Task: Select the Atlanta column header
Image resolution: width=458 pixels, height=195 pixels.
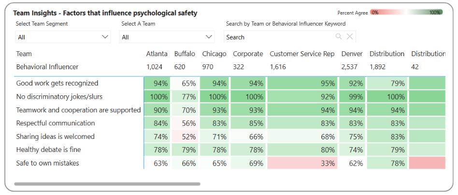Action: (157, 54)
